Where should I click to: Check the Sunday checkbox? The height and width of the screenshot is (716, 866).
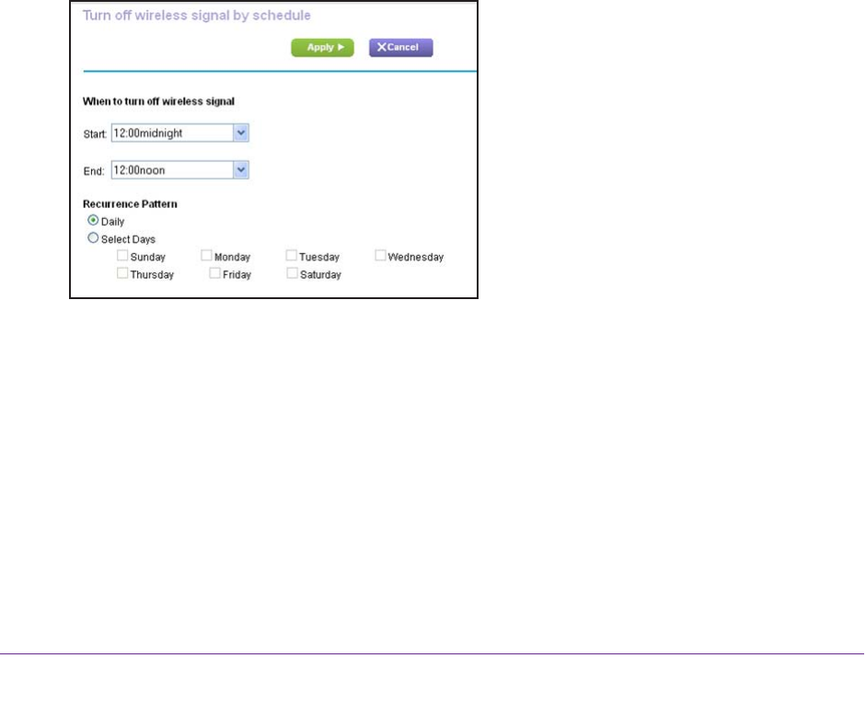click(x=122, y=256)
